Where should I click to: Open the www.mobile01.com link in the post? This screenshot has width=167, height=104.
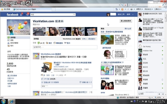[61, 67]
